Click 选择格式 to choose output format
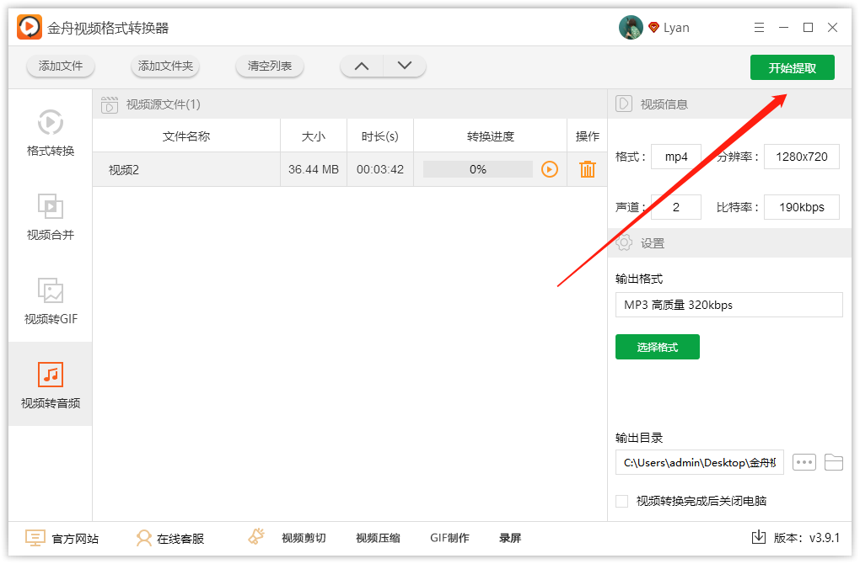860x564 pixels. pos(658,347)
